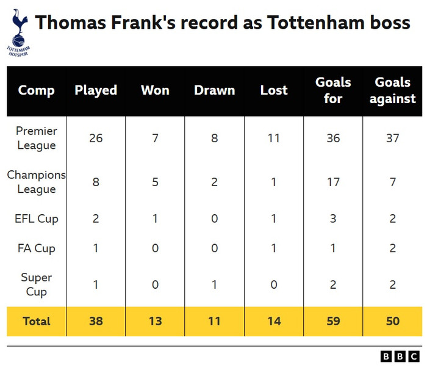Screen dimensions: 427x376
Task: Select the Comp column header
Action: click(37, 90)
